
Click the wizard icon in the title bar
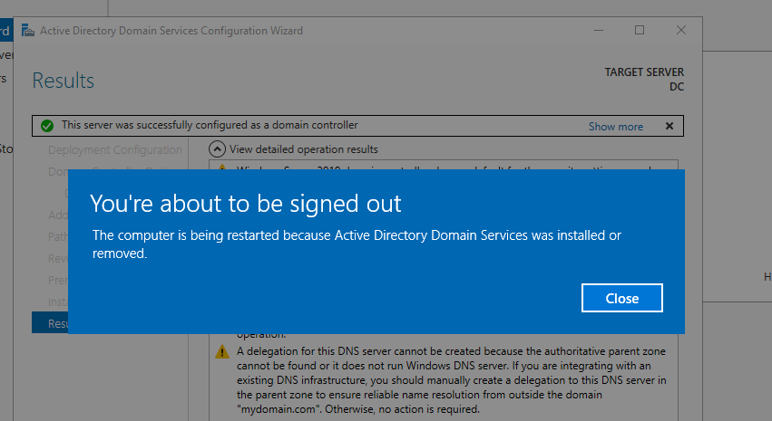[26, 31]
